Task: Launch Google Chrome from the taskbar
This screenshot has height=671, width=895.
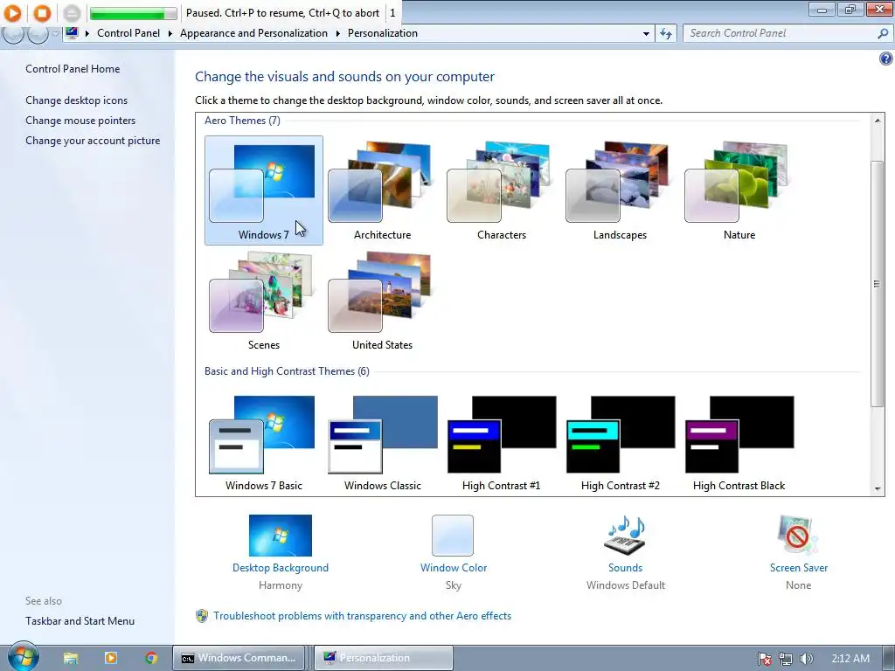Action: pyautogui.click(x=151, y=658)
